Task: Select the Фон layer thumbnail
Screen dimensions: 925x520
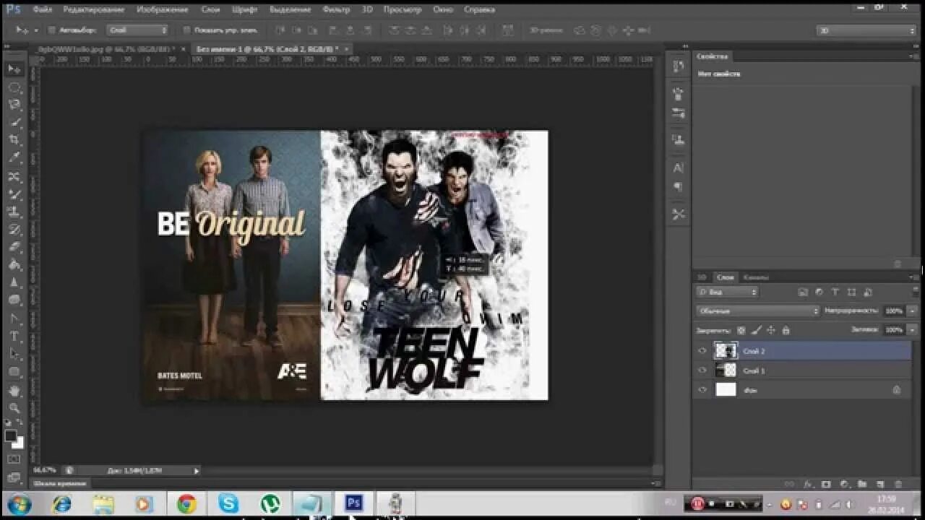Action: tap(726, 390)
